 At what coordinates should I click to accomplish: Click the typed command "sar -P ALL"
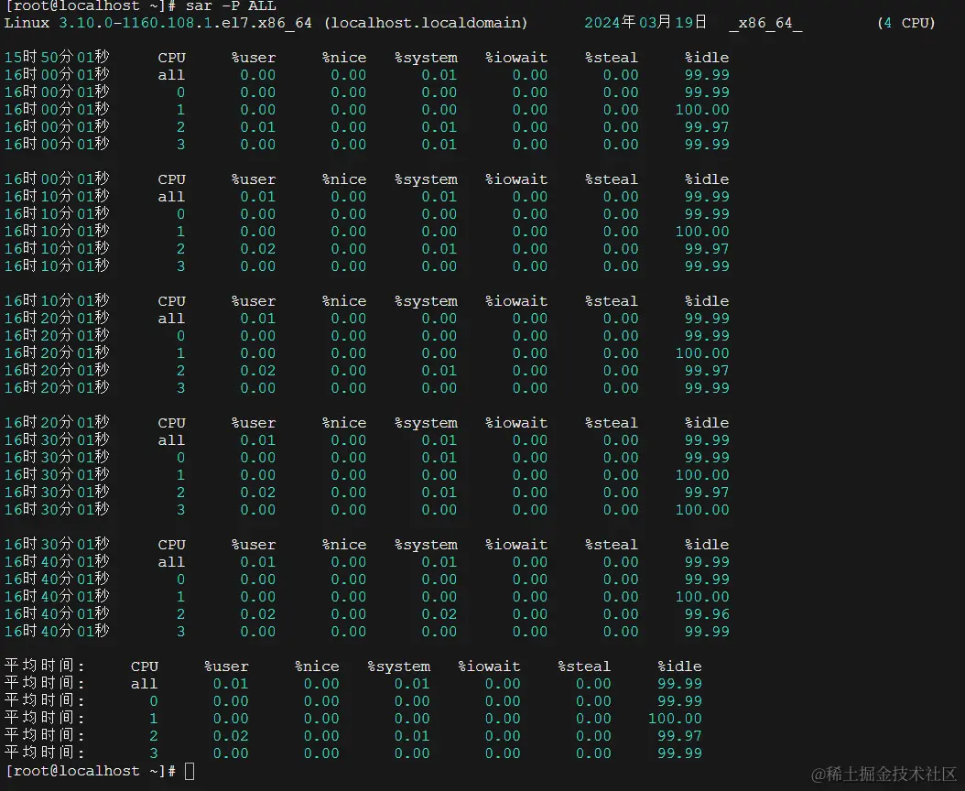coord(231,5)
